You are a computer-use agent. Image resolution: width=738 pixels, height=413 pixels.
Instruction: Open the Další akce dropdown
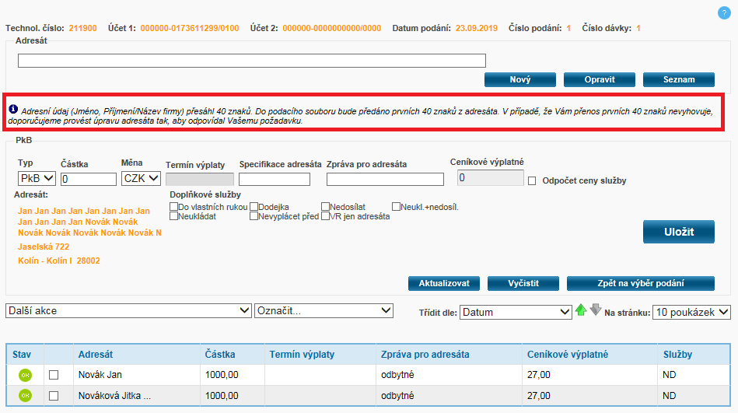(x=128, y=310)
